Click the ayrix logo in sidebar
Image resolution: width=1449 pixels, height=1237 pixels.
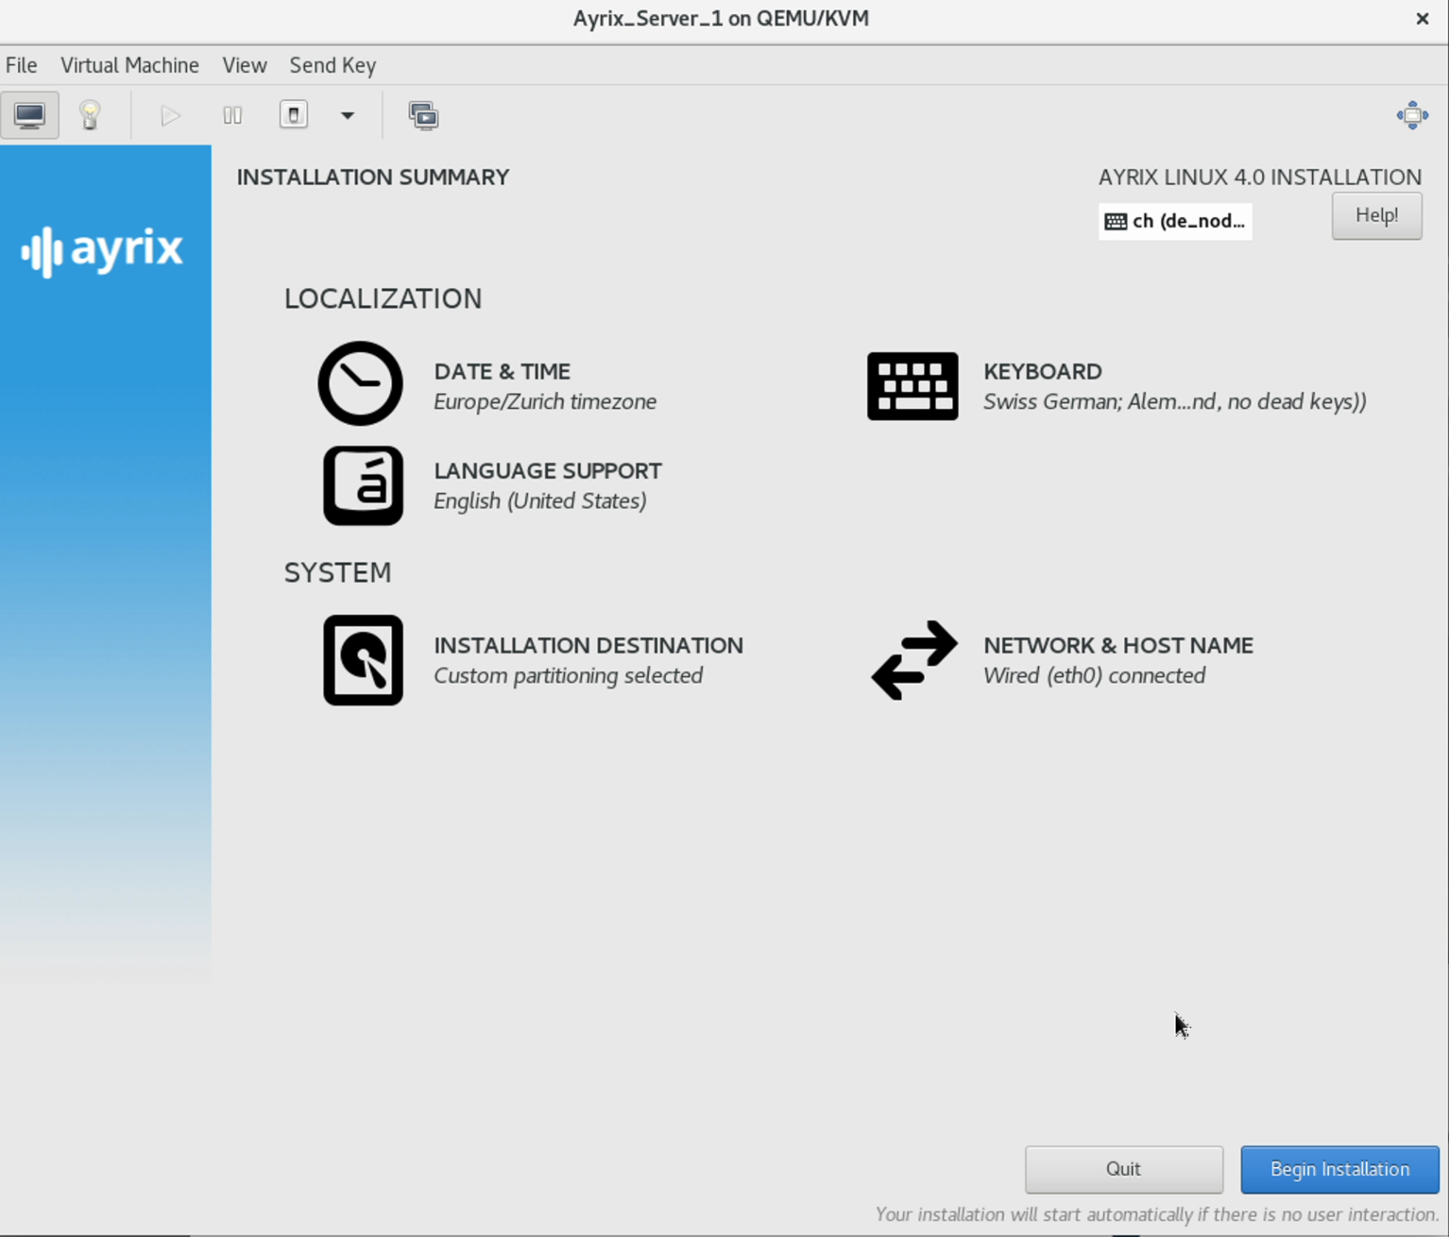pyautogui.click(x=102, y=250)
